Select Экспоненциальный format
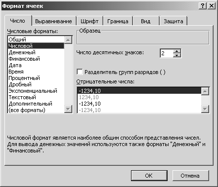The image size is (218, 187). [36, 91]
